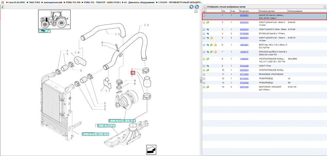
Task: Open part number link 82038251
Action: click(244, 16)
